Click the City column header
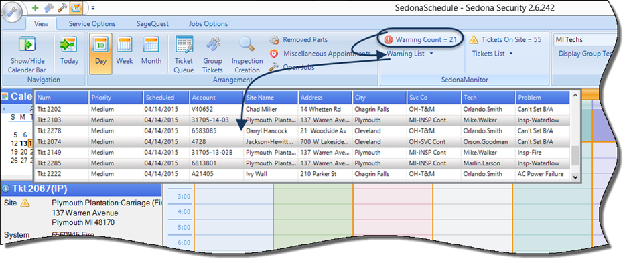The width and height of the screenshot is (627, 263). (379, 98)
